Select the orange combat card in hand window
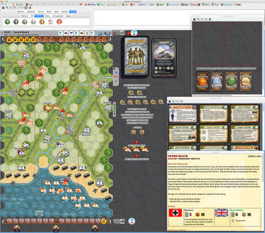This screenshot has height=233, width=265. tap(203, 82)
